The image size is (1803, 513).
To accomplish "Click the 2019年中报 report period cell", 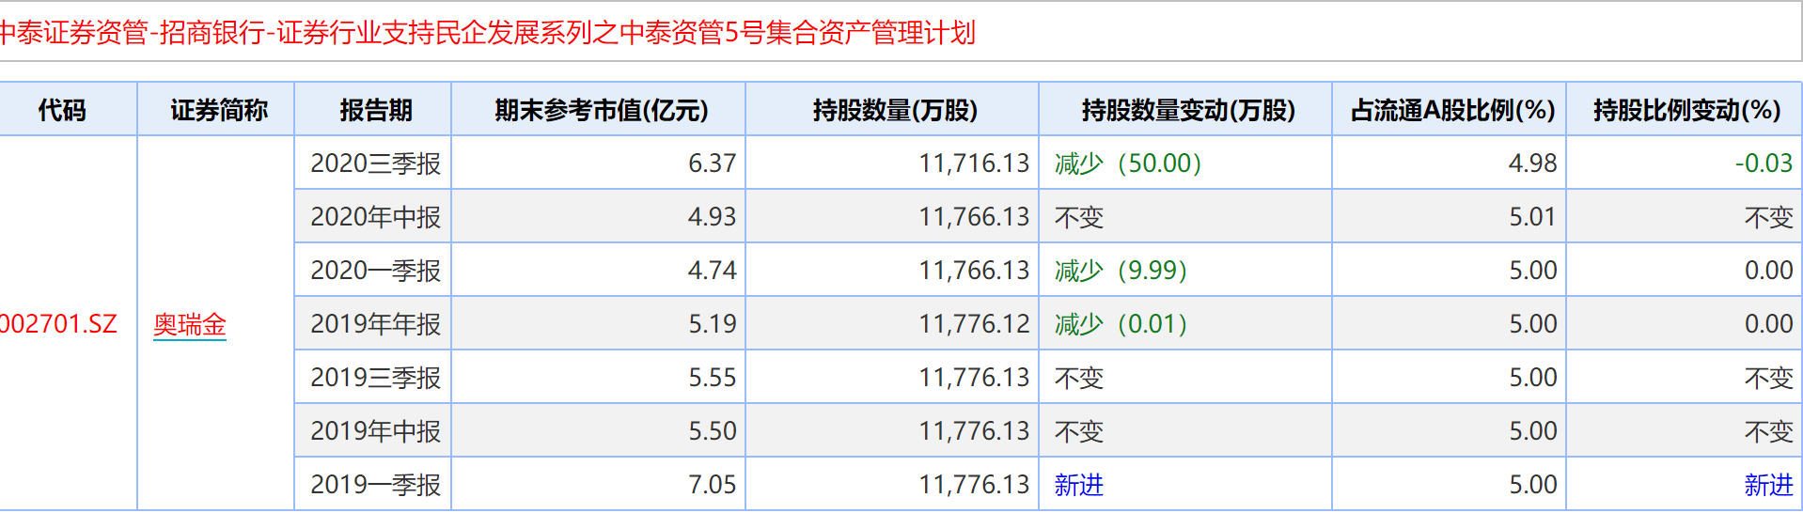I will tap(375, 431).
